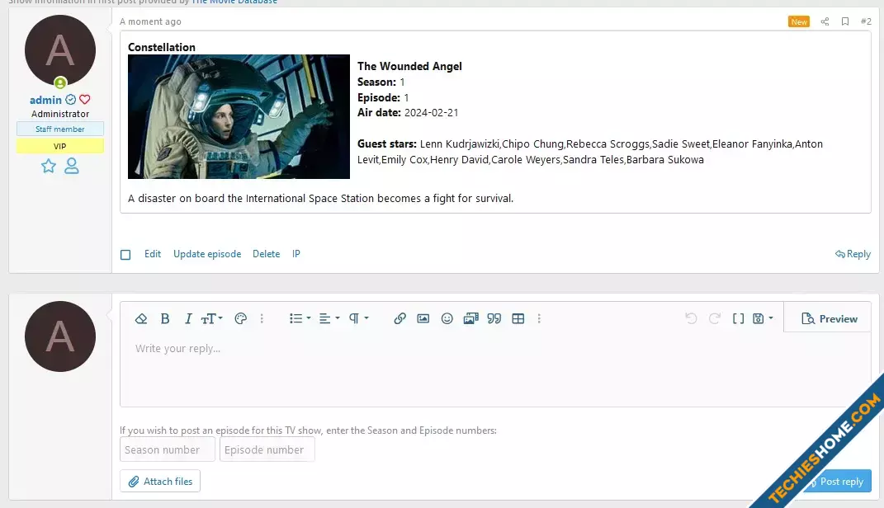This screenshot has width=884, height=508.
Task: Toggle italic formatting in editor
Action: coord(188,319)
